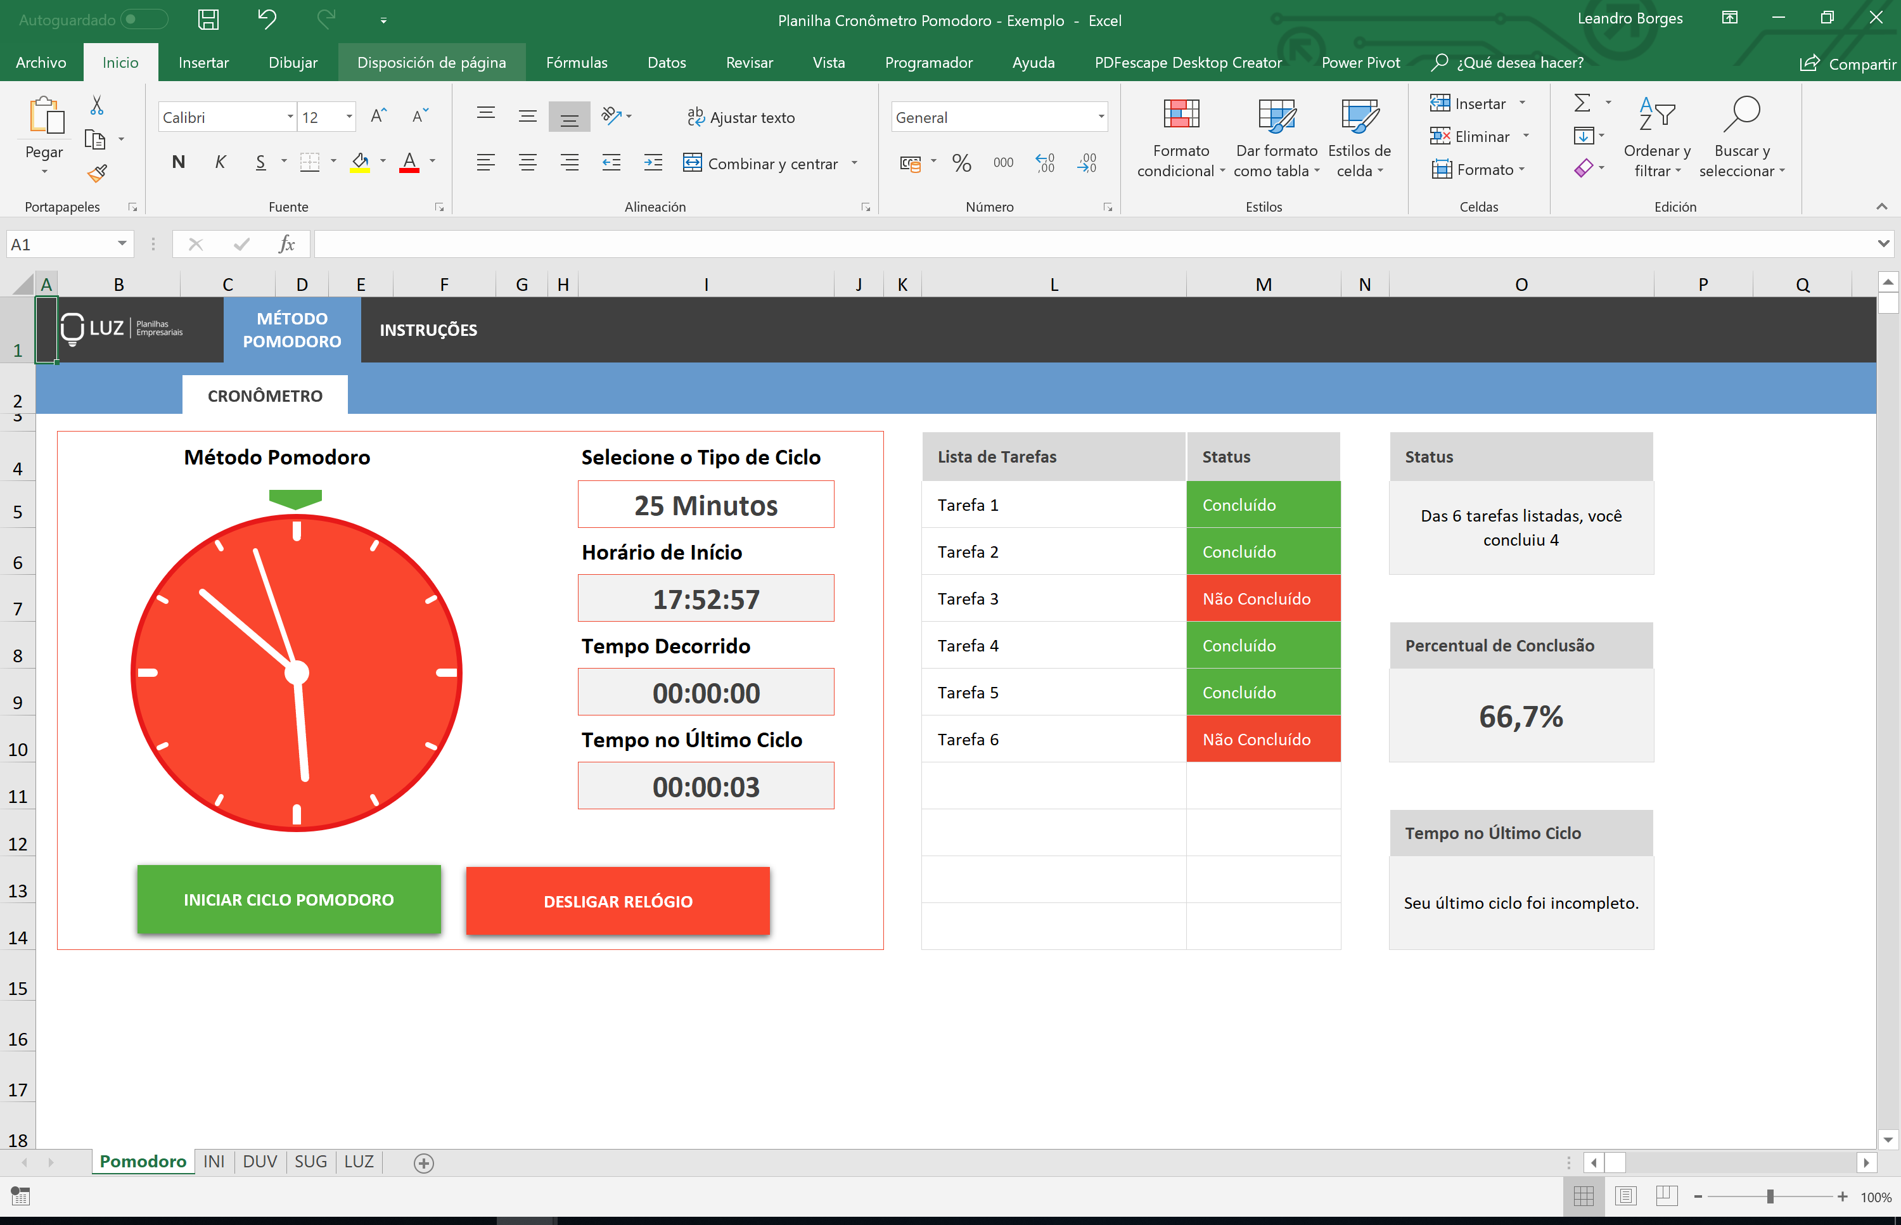Toggle italic formatting
This screenshot has height=1225, width=1901.
(x=221, y=162)
